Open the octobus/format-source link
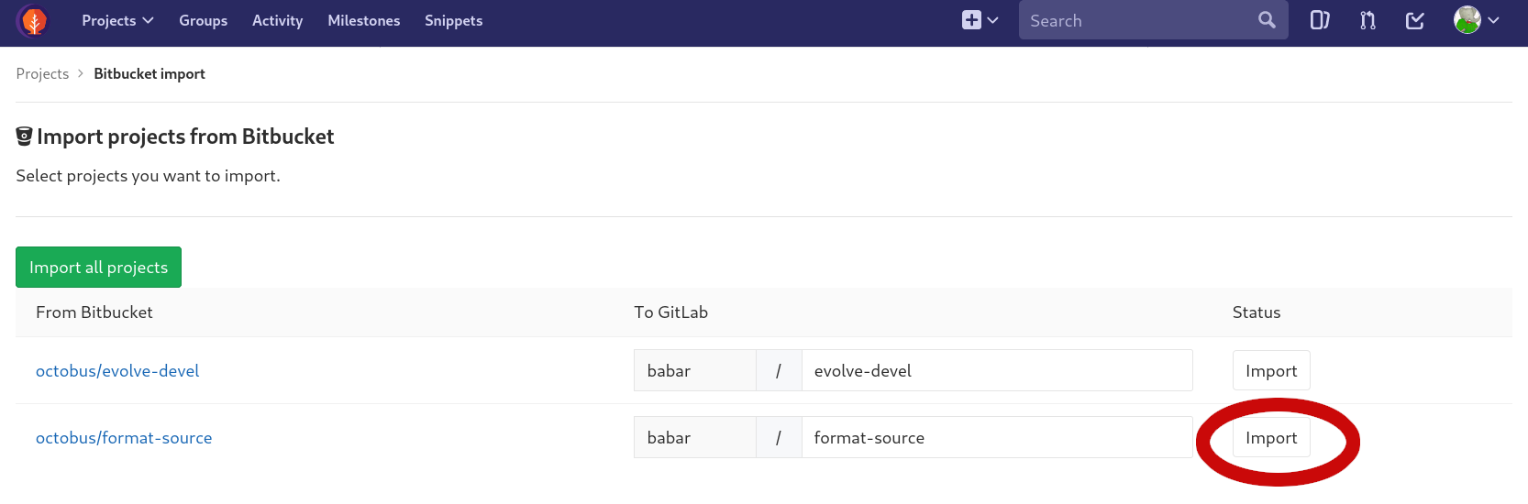 coord(124,438)
